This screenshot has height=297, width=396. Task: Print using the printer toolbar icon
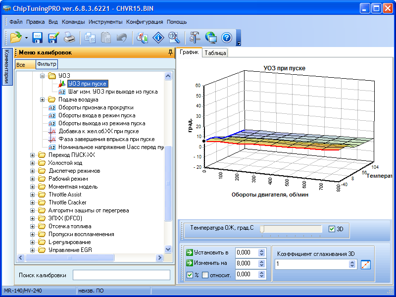(69, 37)
